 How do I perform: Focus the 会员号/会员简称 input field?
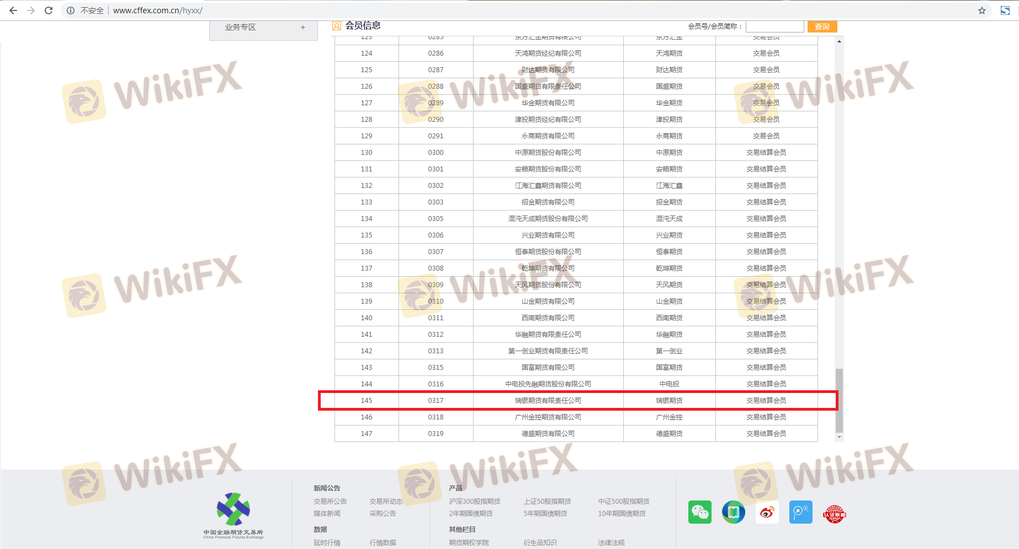click(x=774, y=26)
